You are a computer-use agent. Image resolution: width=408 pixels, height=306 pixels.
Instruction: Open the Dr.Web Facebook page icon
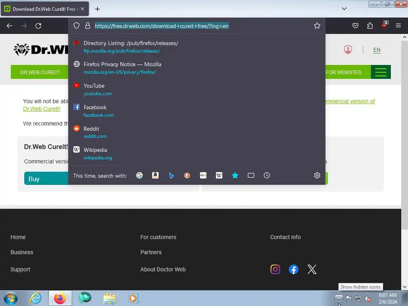click(294, 269)
